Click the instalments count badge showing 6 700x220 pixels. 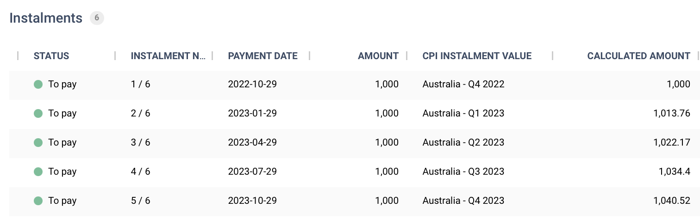click(x=97, y=18)
